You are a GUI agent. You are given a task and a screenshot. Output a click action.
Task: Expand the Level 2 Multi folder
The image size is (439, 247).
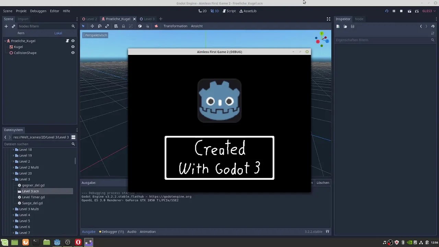[x=13, y=167]
